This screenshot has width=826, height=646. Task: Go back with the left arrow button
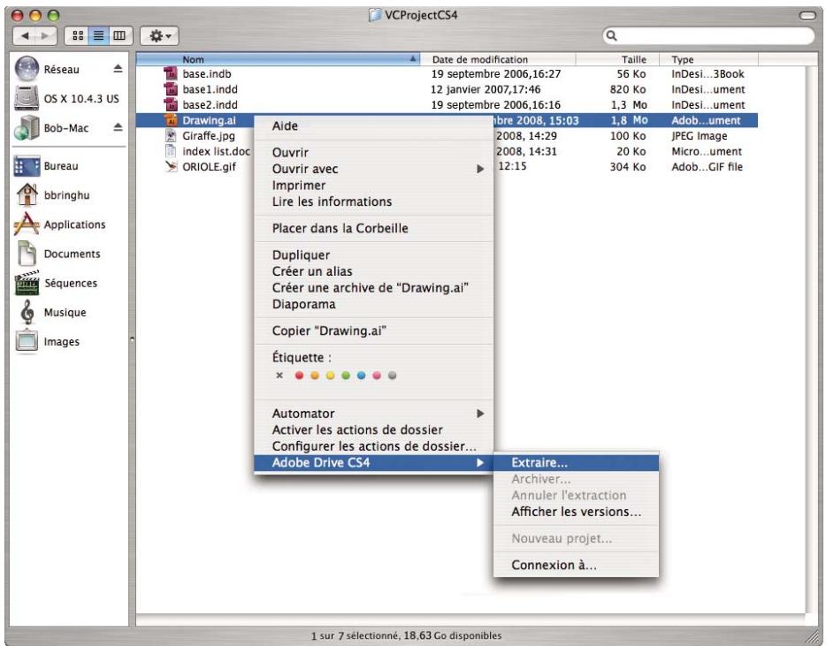[x=24, y=36]
